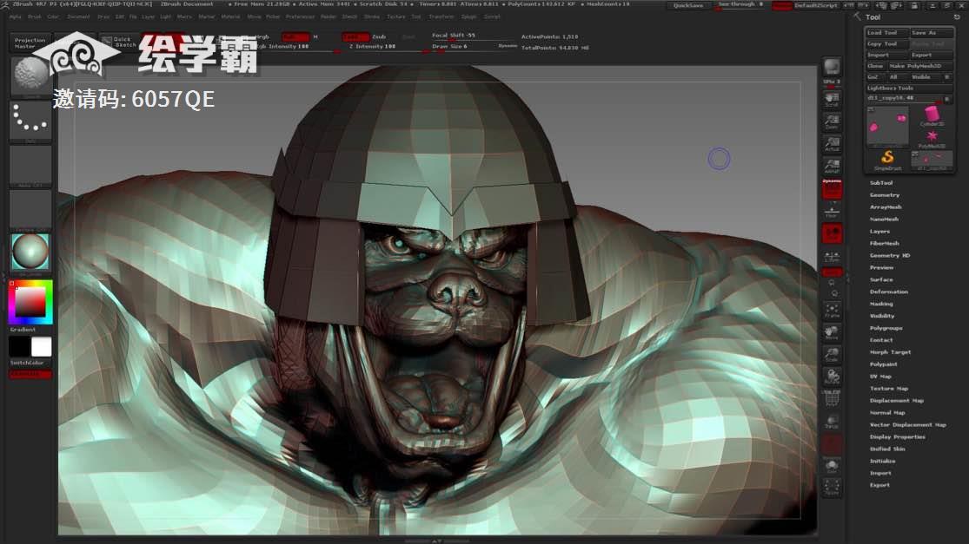Pick a color in the color picker square
Screen dimensions: 969x544
pos(30,301)
